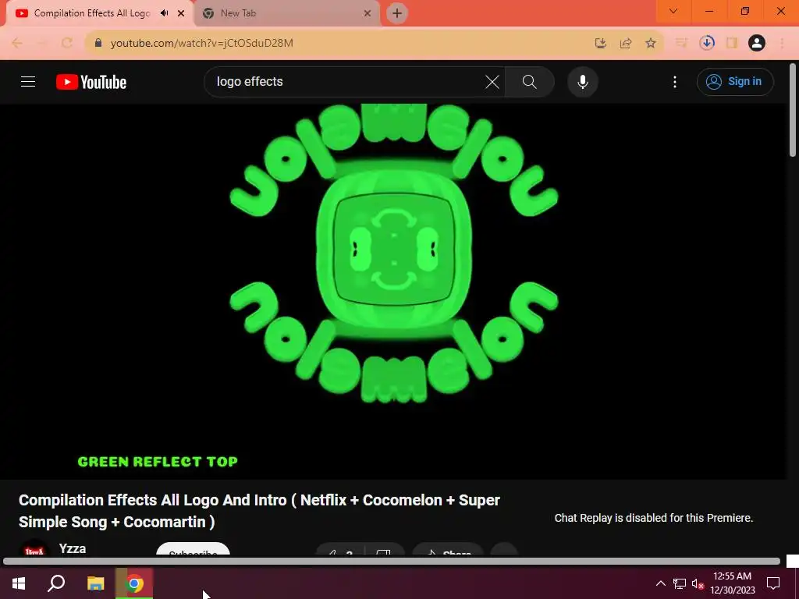
Task: Show Chrome downloads
Action: 707,43
